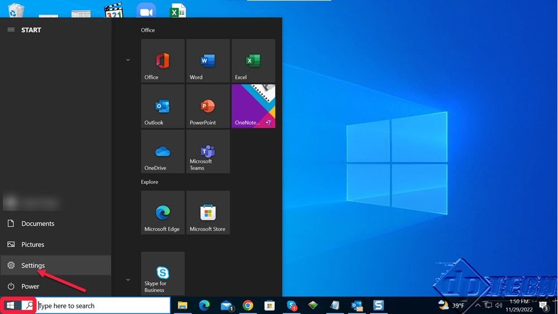Open Google Chrome from taskbar

click(248, 306)
